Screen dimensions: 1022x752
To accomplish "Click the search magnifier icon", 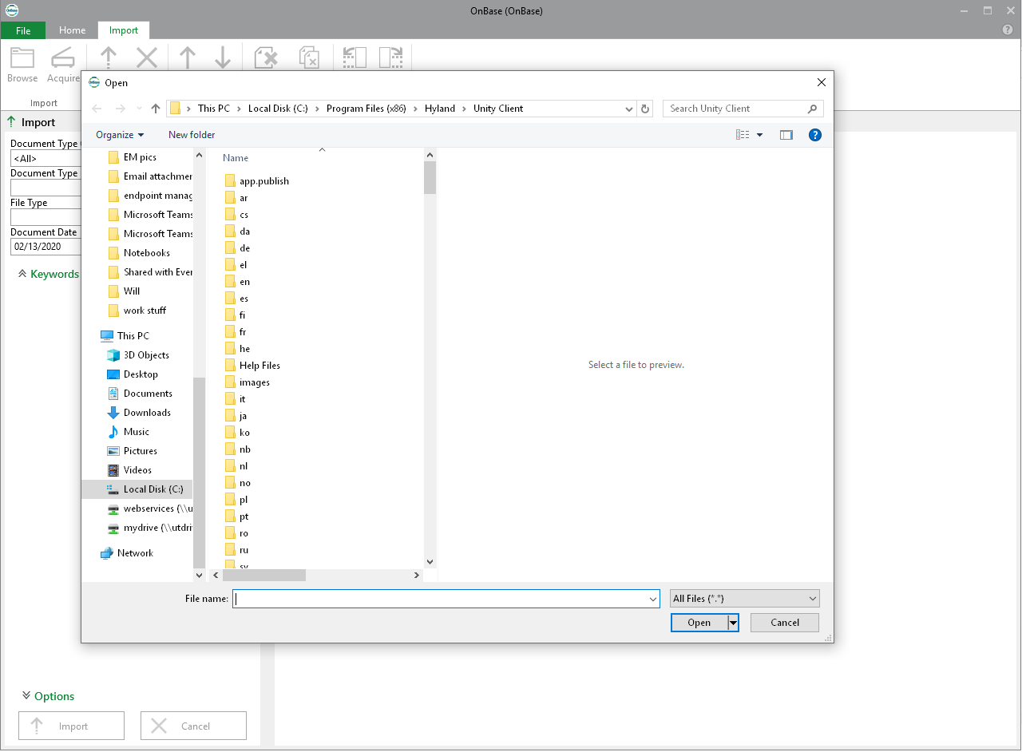I will (813, 109).
